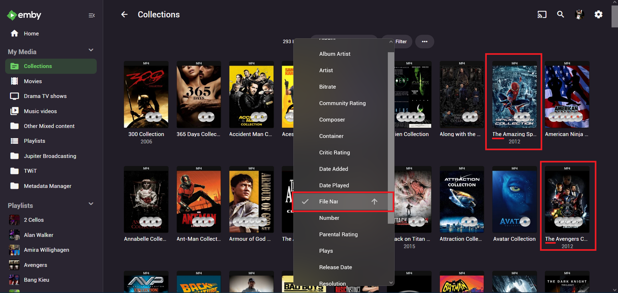This screenshot has height=293, width=618.
Task: Collapse the Playlists section
Action: (91, 204)
